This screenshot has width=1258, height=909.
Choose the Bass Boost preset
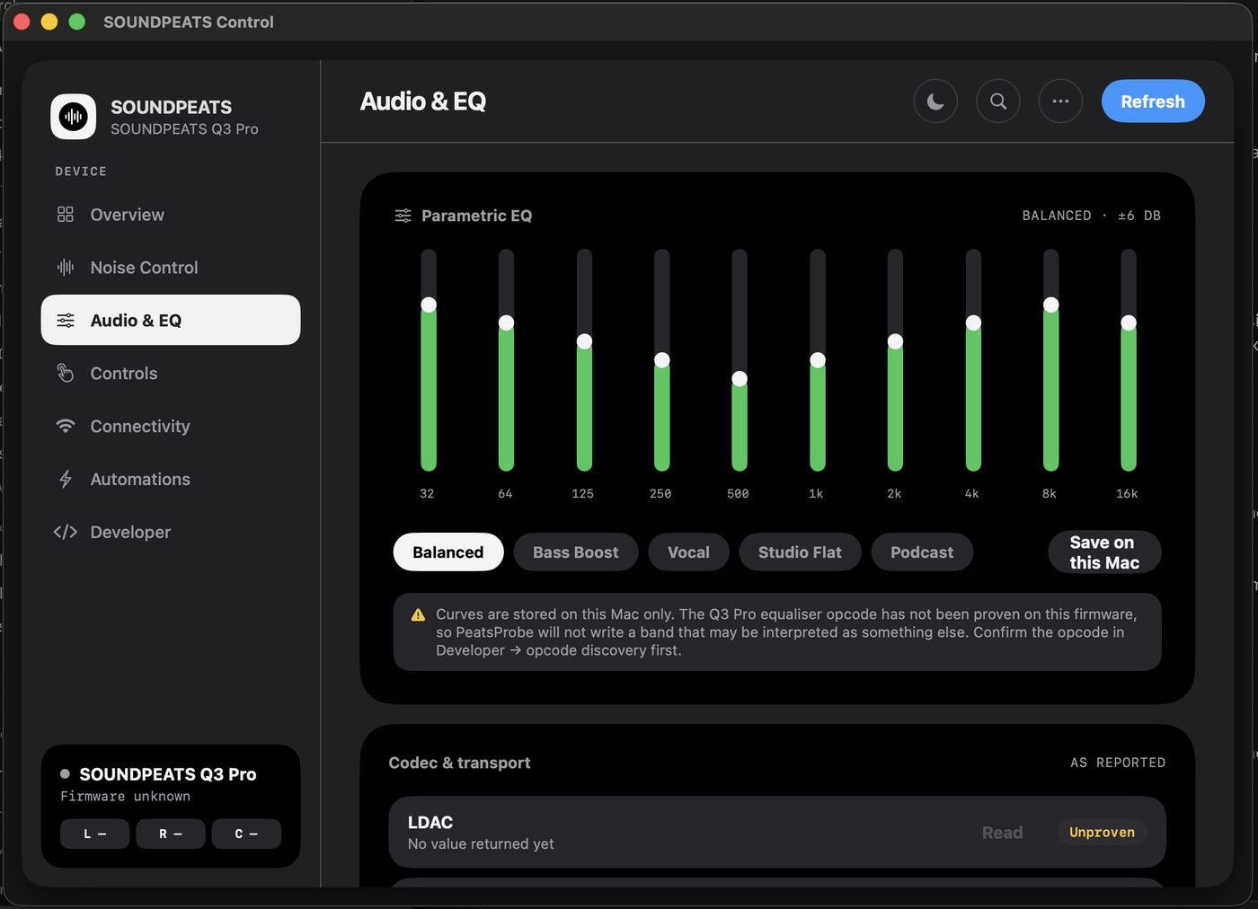pyautogui.click(x=576, y=552)
